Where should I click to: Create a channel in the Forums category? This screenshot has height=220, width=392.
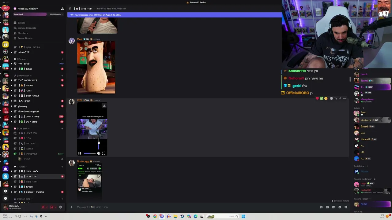pyautogui.click(x=62, y=59)
